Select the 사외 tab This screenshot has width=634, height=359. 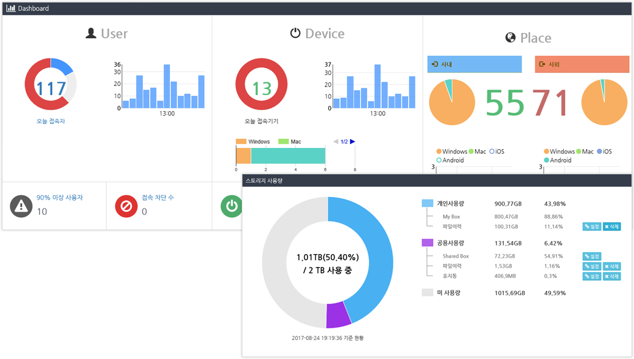click(582, 64)
